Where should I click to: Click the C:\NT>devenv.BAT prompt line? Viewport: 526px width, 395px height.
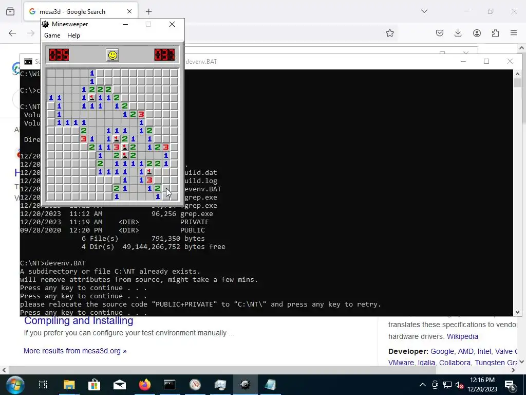coord(53,263)
